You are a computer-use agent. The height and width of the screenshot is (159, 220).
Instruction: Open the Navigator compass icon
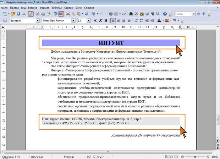tap(136, 14)
